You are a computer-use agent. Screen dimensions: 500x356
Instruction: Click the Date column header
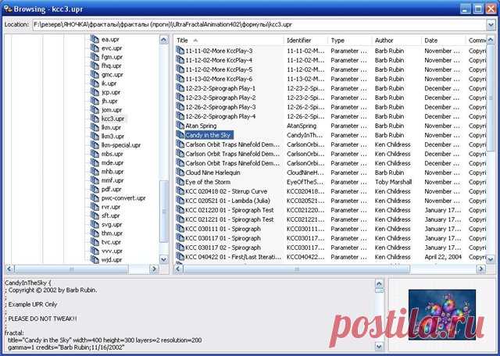click(x=442, y=40)
